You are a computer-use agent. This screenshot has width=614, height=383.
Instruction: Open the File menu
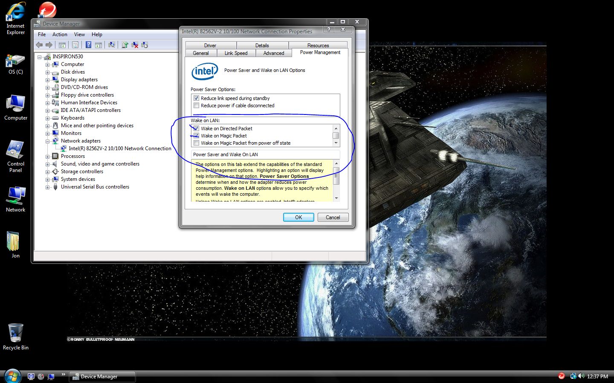tap(42, 34)
